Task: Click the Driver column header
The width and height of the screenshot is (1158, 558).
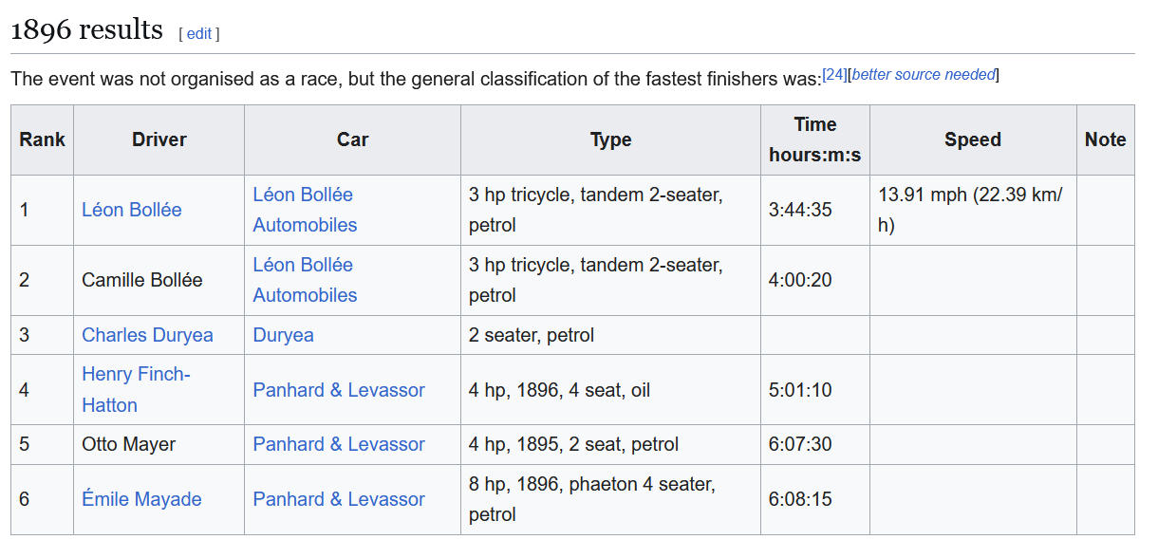Action: pos(159,139)
